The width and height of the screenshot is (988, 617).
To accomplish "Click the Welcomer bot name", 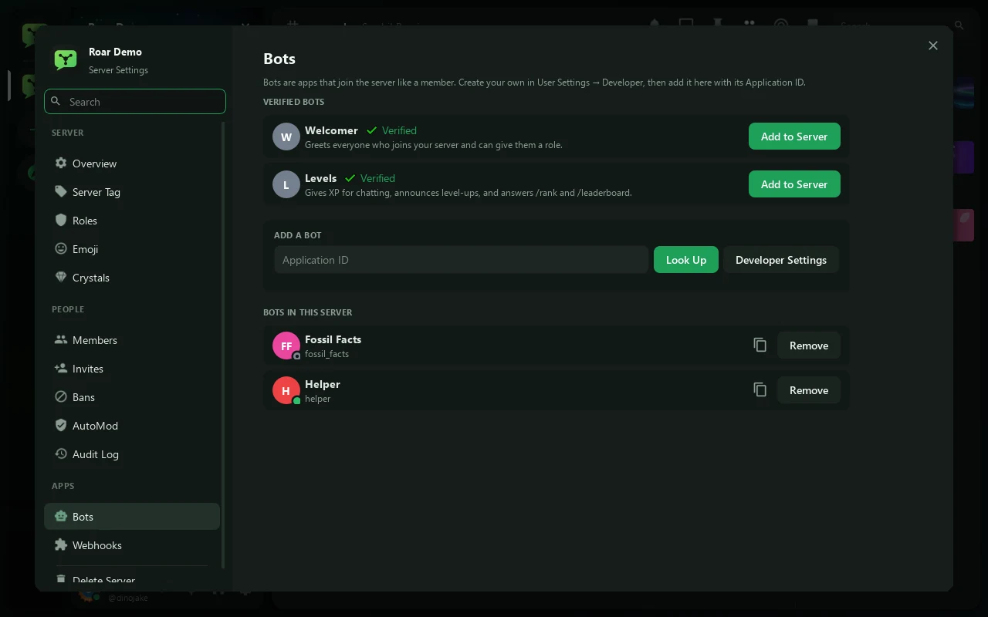I will click(331, 130).
